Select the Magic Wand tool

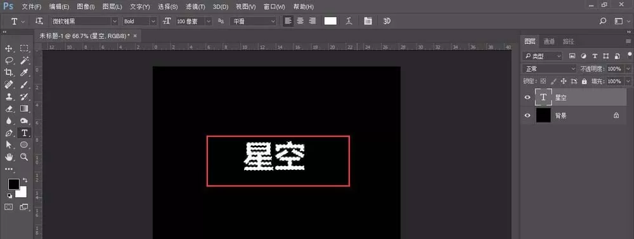[x=24, y=60]
